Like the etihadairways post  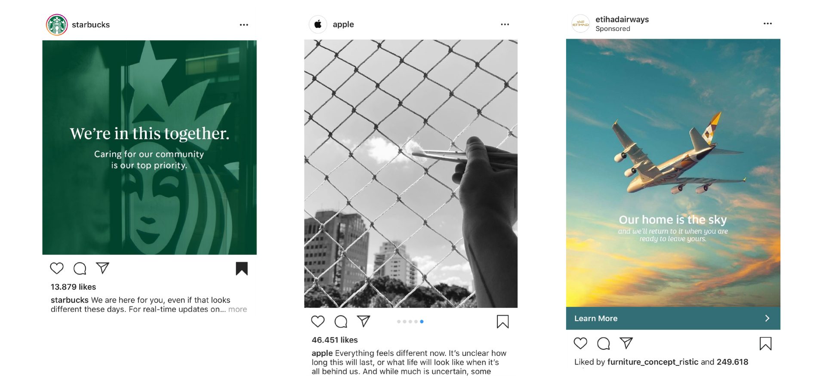point(580,343)
